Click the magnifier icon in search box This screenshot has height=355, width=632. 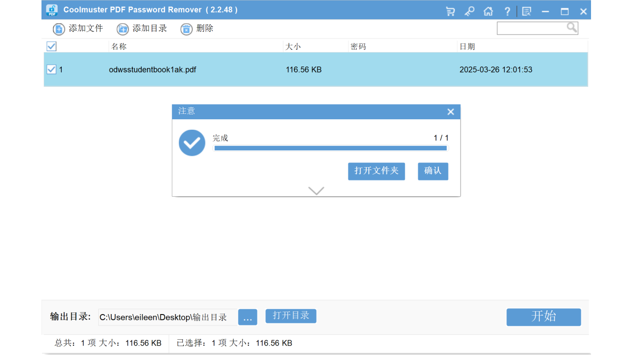(572, 28)
